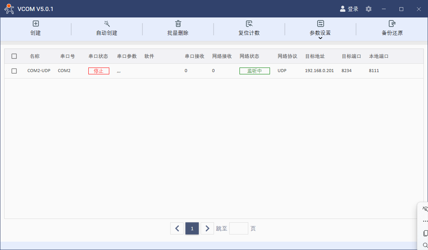
Task: Go to the previous page arrow
Action: [177, 228]
